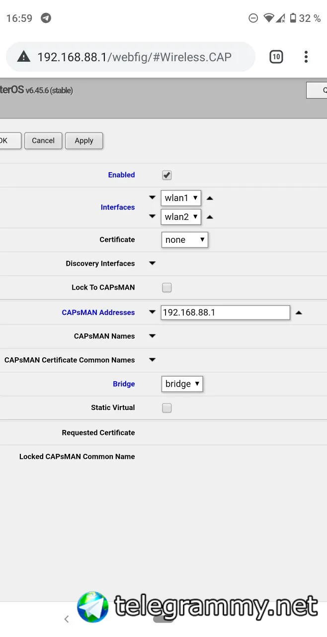Image resolution: width=327 pixels, height=637 pixels.
Task: Open the browser three-dot overflow menu
Action: point(306,57)
